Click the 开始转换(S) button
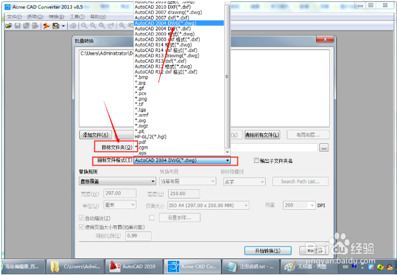This screenshot has width=397, height=275. (x=268, y=251)
